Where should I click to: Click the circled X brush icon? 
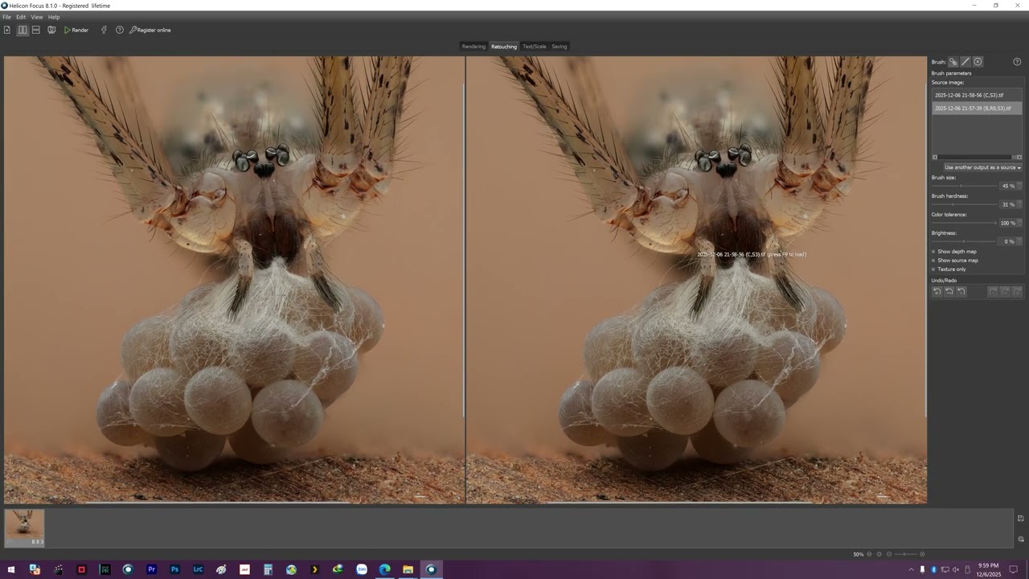coord(978,62)
